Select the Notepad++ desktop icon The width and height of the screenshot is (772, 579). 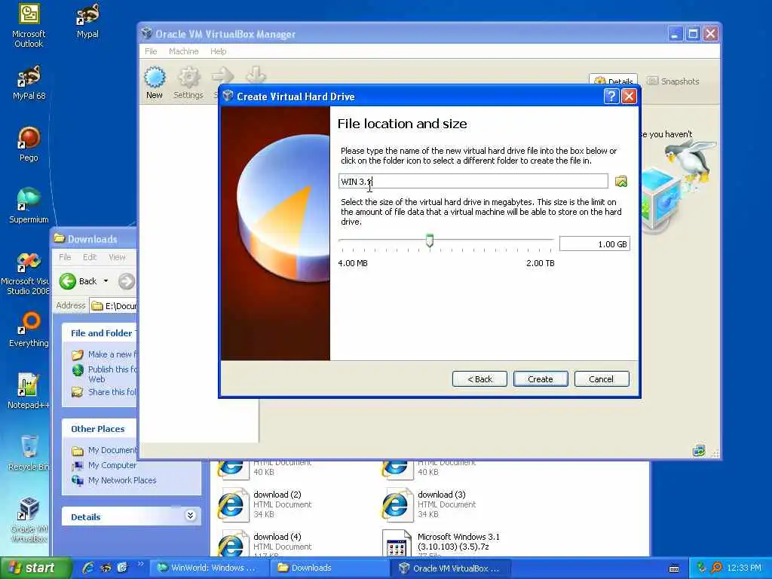click(29, 391)
